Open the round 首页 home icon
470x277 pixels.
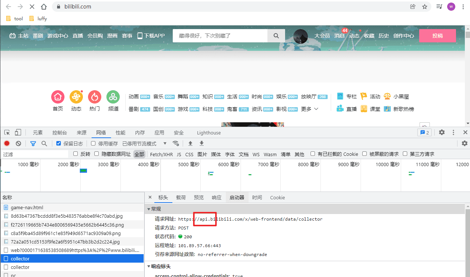click(x=58, y=97)
